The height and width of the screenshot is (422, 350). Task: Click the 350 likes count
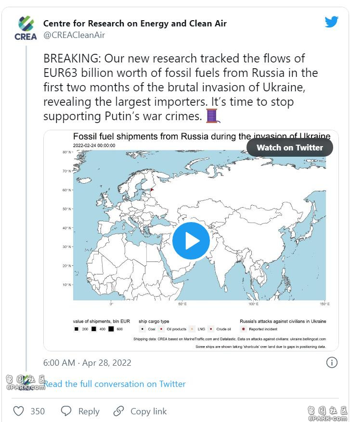[38, 411]
